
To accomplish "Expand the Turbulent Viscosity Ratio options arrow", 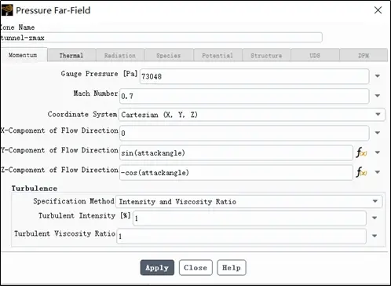I will coord(375,236).
